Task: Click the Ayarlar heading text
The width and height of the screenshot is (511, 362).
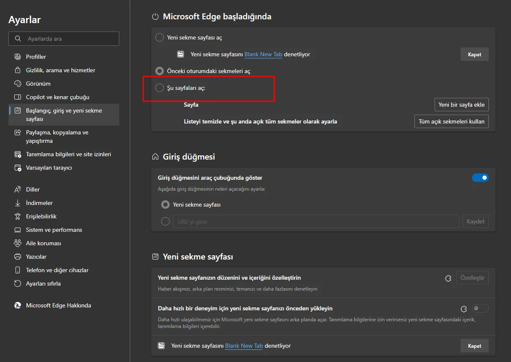Action: 24,20
